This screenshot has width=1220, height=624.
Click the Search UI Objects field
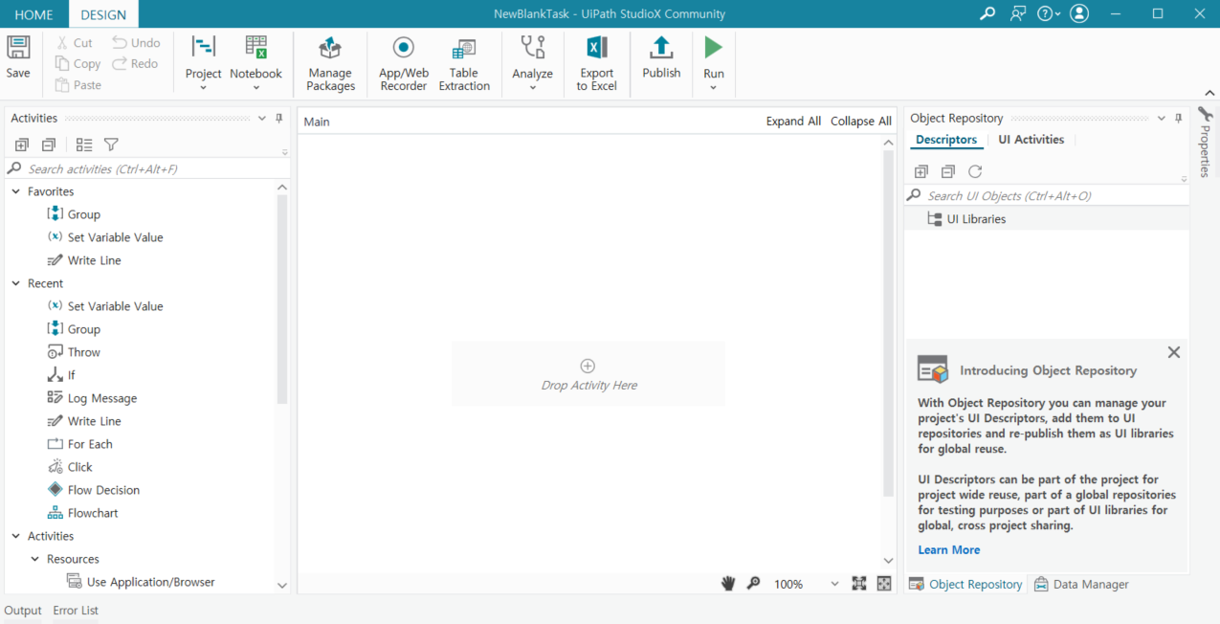click(x=1047, y=195)
